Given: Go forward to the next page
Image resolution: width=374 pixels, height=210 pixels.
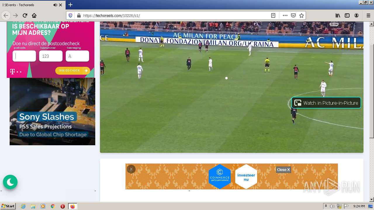Looking at the screenshot, I should click(15, 15).
